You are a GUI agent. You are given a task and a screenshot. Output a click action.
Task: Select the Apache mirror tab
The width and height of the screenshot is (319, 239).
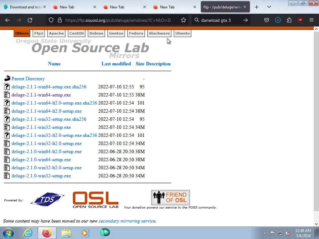56,33
